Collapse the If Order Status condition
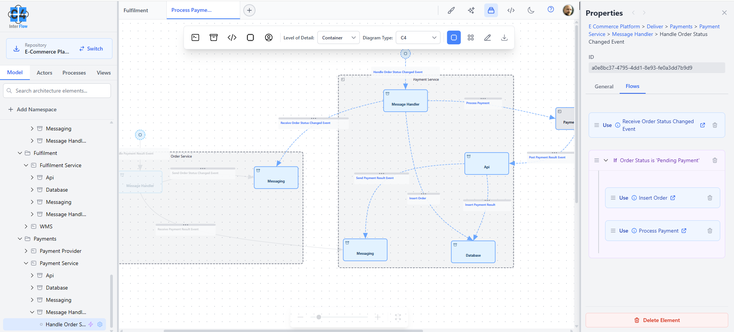The width and height of the screenshot is (734, 332). (x=606, y=160)
